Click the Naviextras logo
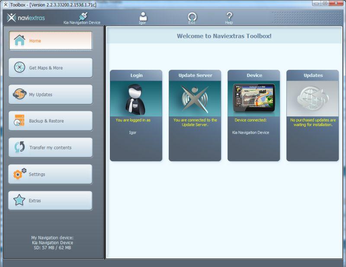The width and height of the screenshot is (346, 267). click(26, 18)
